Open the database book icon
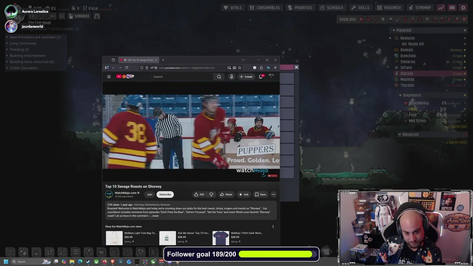 (x=452, y=7)
